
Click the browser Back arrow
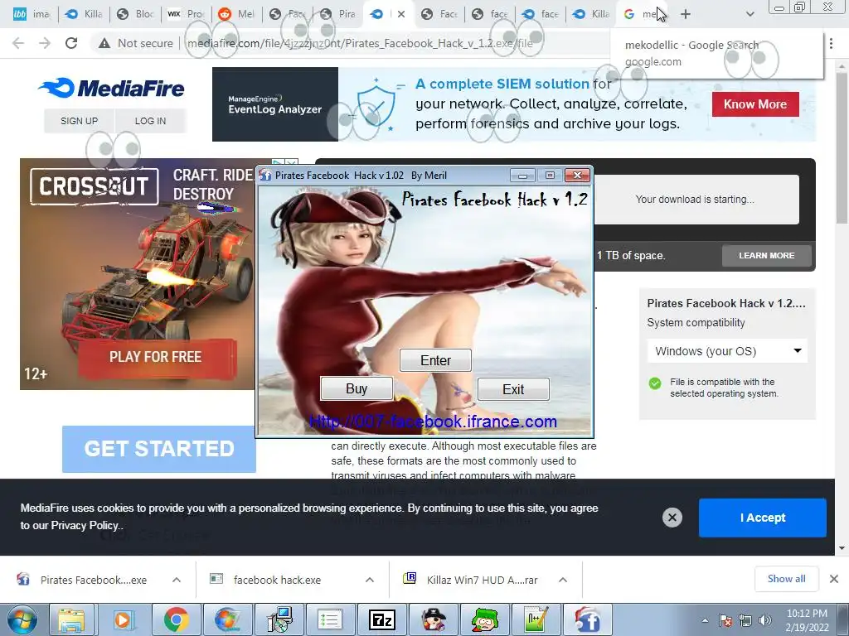coord(18,43)
